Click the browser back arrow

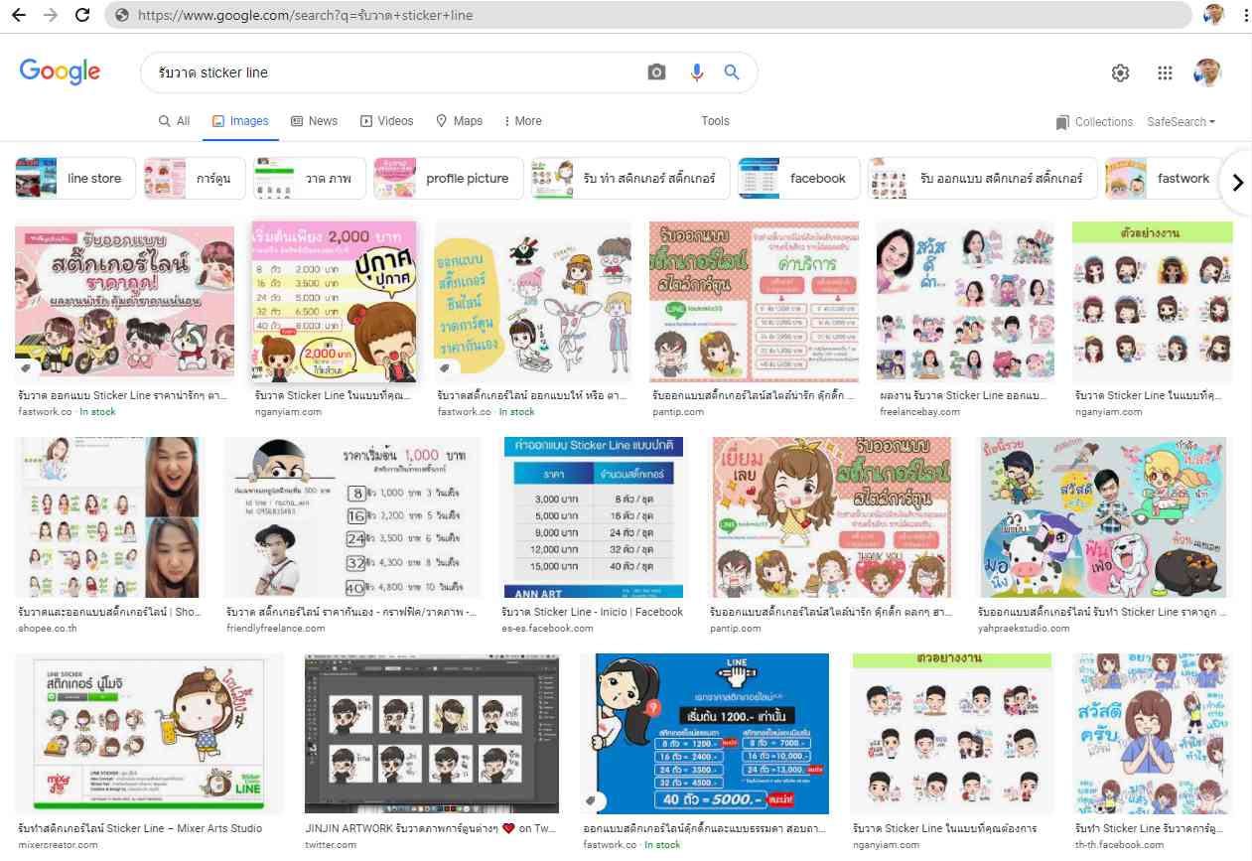tap(21, 15)
